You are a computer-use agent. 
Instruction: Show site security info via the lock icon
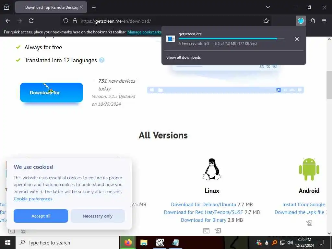coord(75,21)
